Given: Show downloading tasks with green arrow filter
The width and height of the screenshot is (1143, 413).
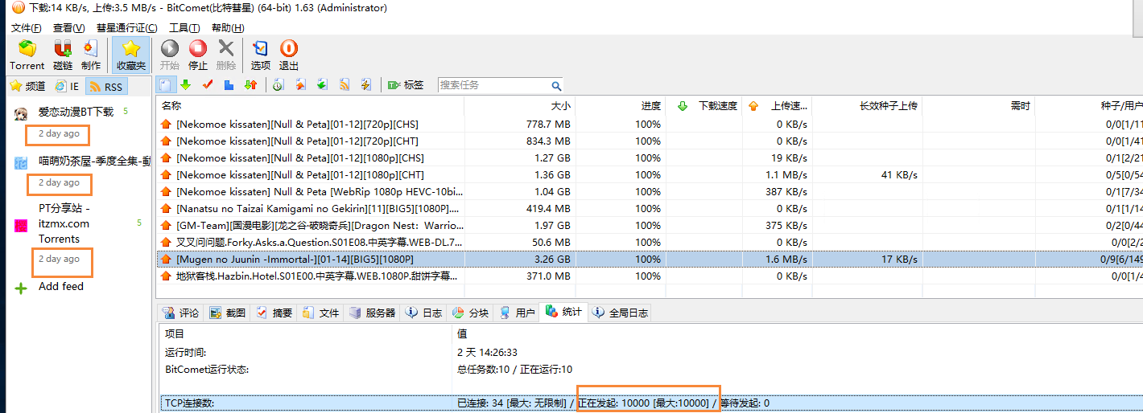Looking at the screenshot, I should pyautogui.click(x=185, y=85).
